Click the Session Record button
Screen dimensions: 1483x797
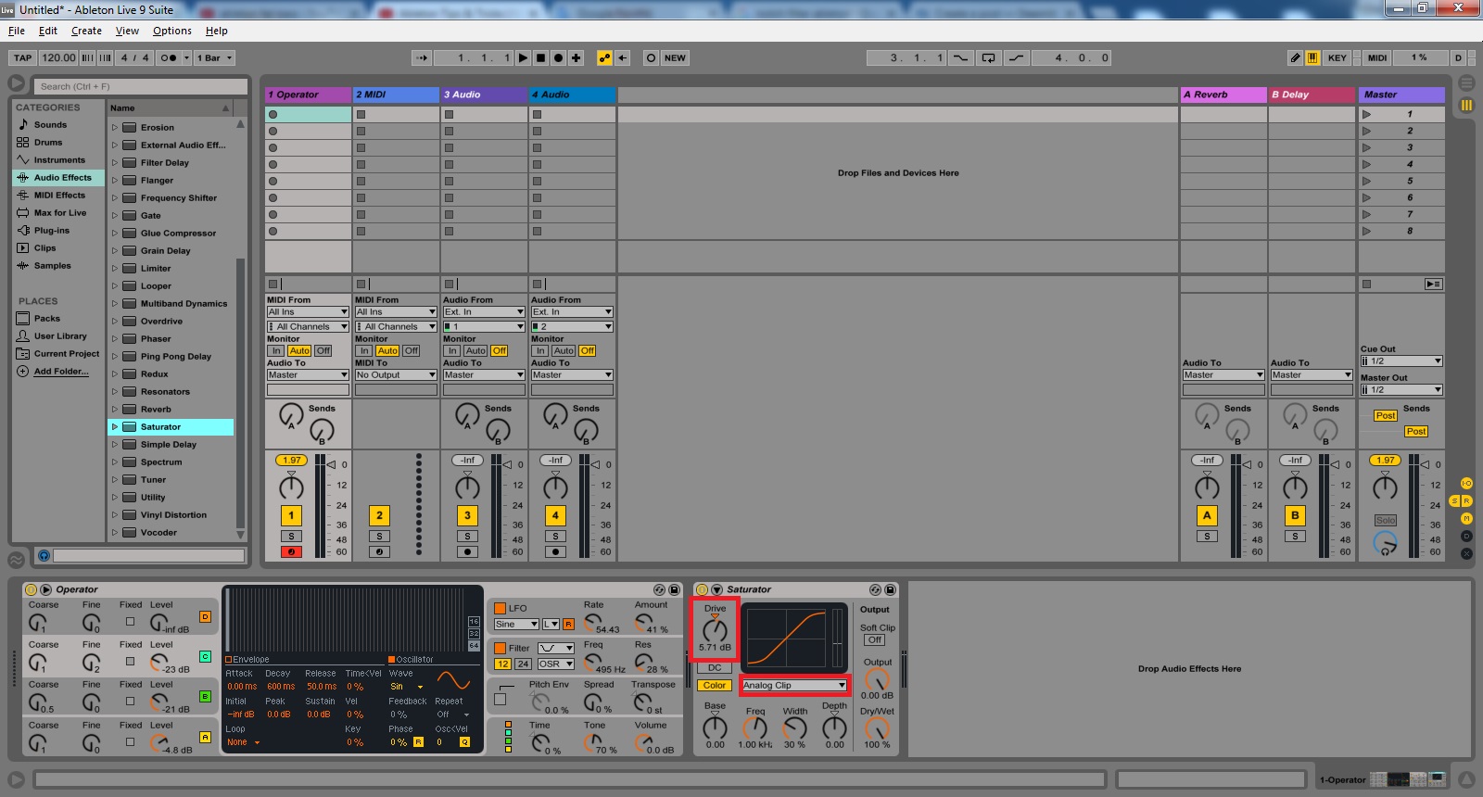click(651, 57)
